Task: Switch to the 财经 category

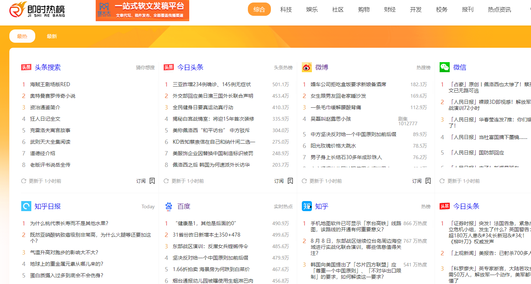Action: [x=390, y=10]
